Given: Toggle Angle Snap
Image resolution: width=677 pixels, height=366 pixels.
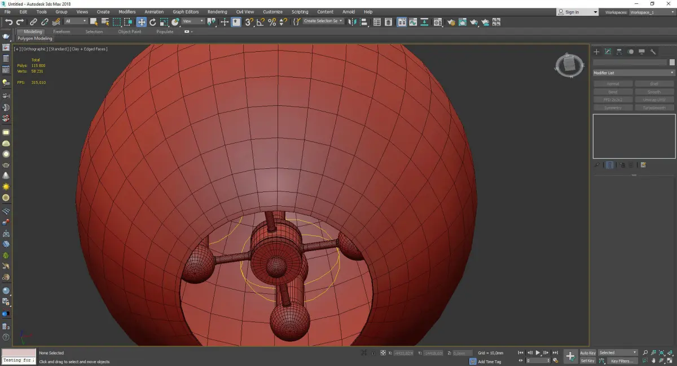Looking at the screenshot, I should click(260, 22).
